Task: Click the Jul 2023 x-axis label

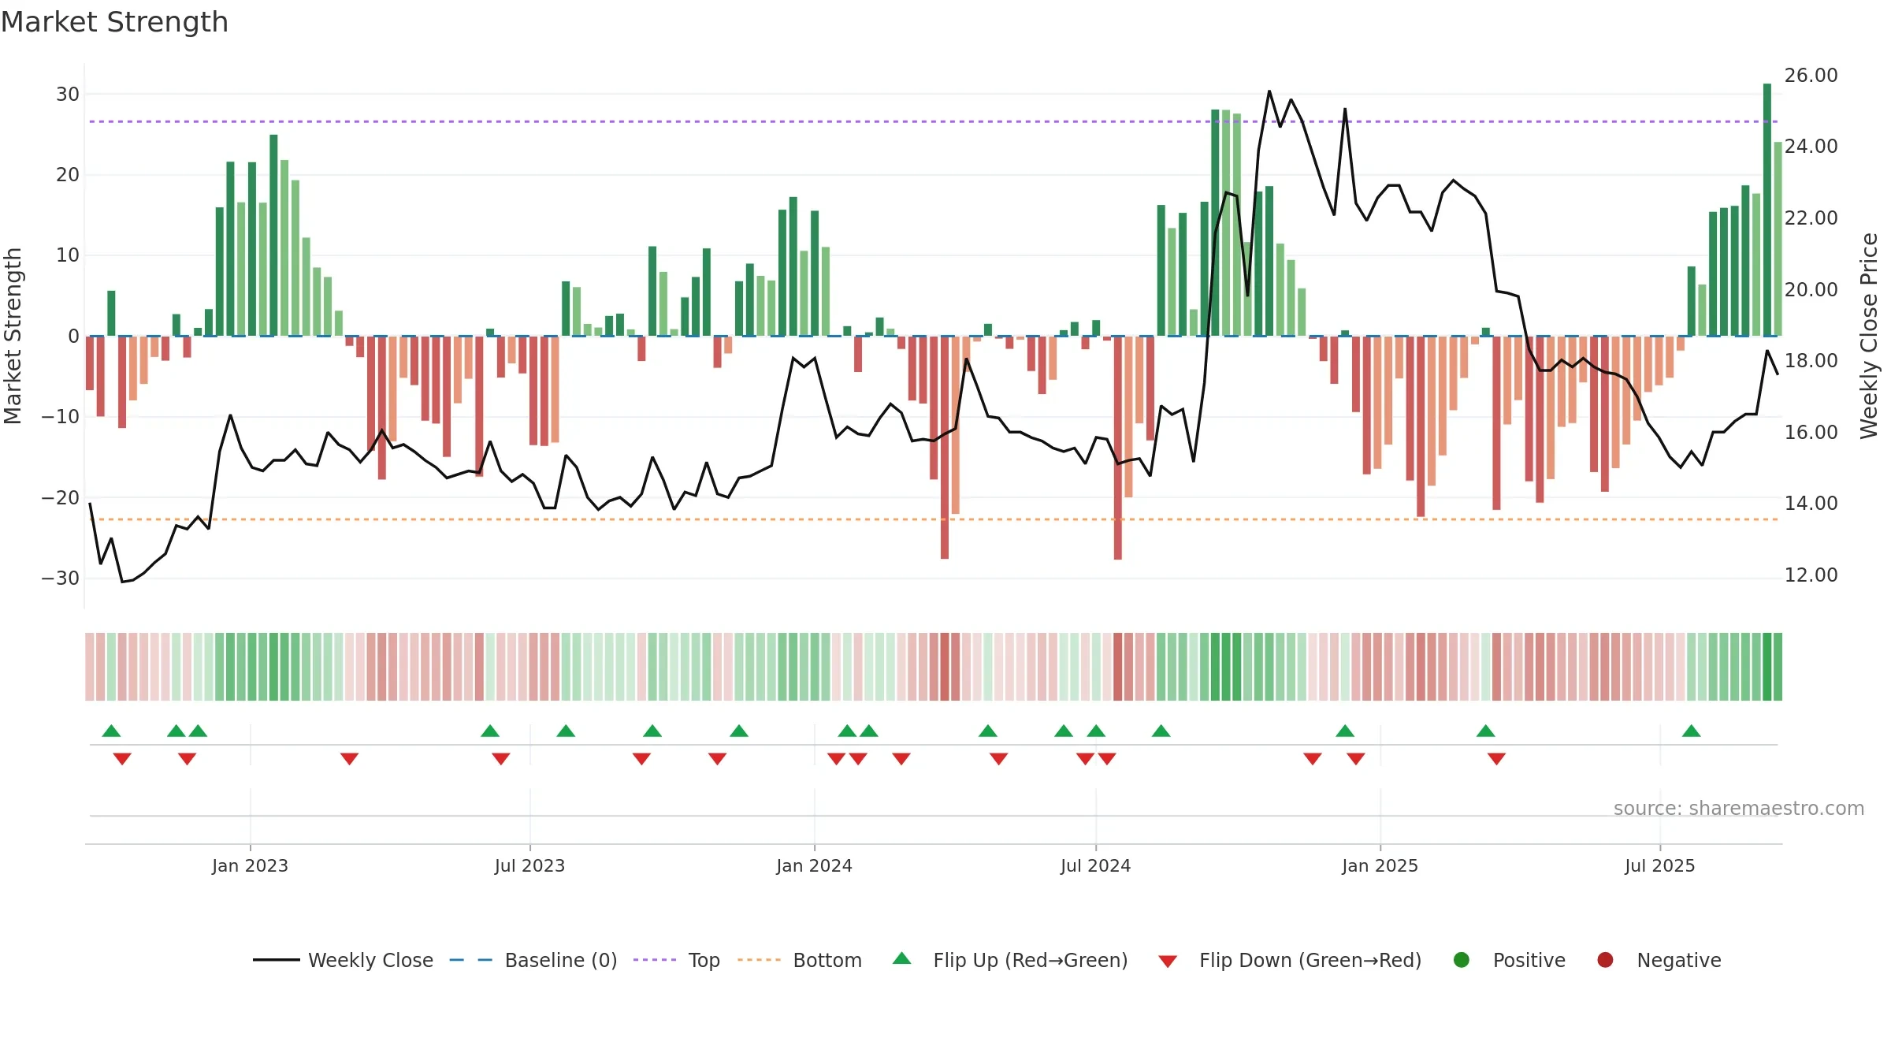Action: coord(529,865)
